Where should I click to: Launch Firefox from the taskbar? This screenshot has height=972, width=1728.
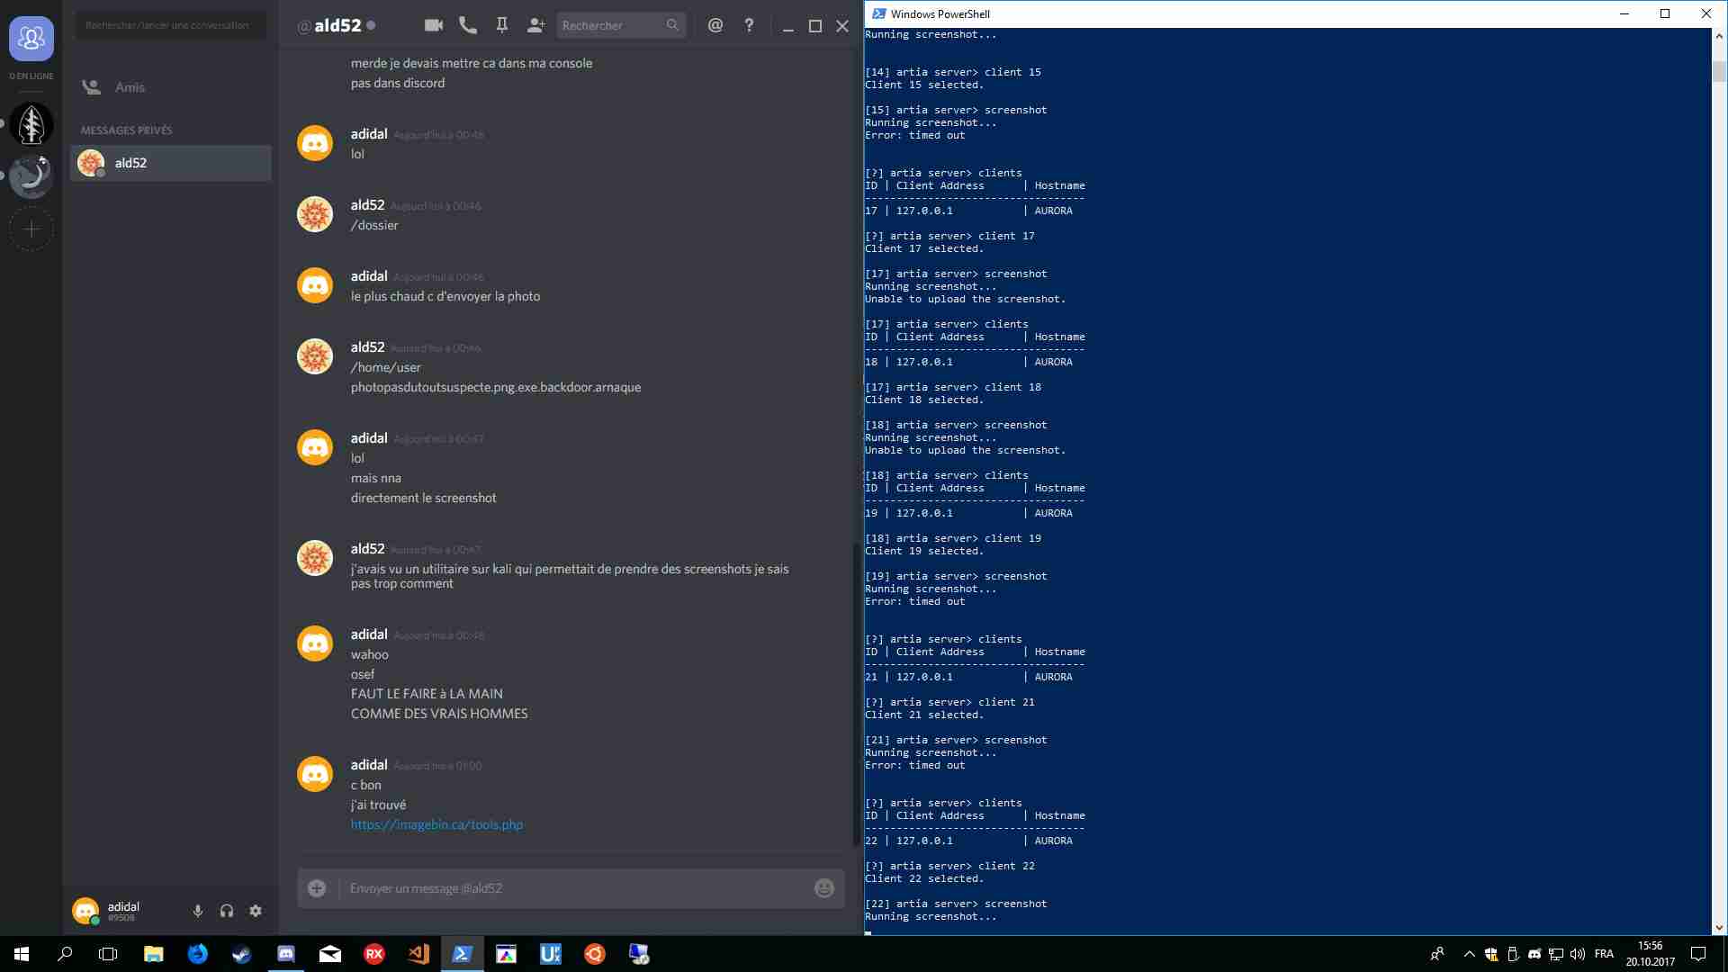[198, 954]
